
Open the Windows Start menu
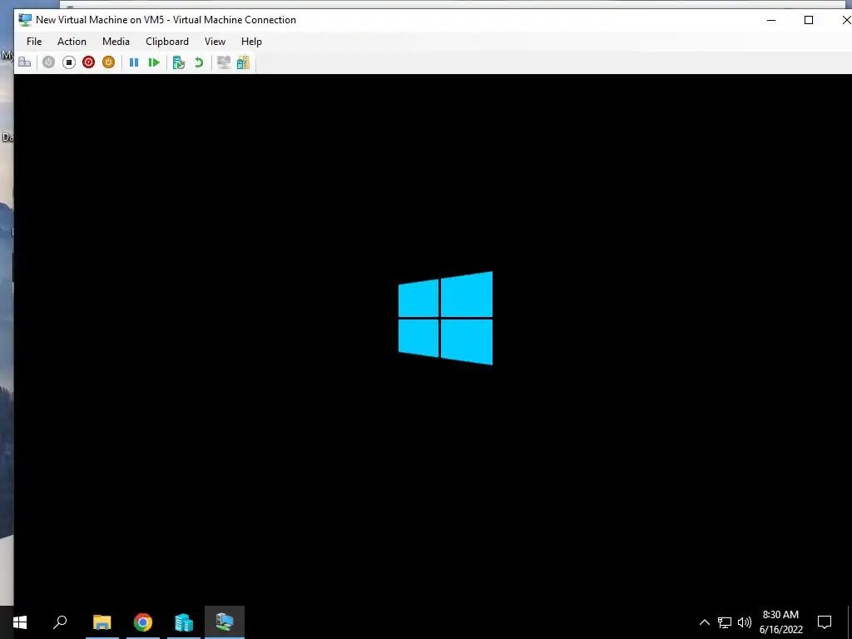pyautogui.click(x=20, y=622)
